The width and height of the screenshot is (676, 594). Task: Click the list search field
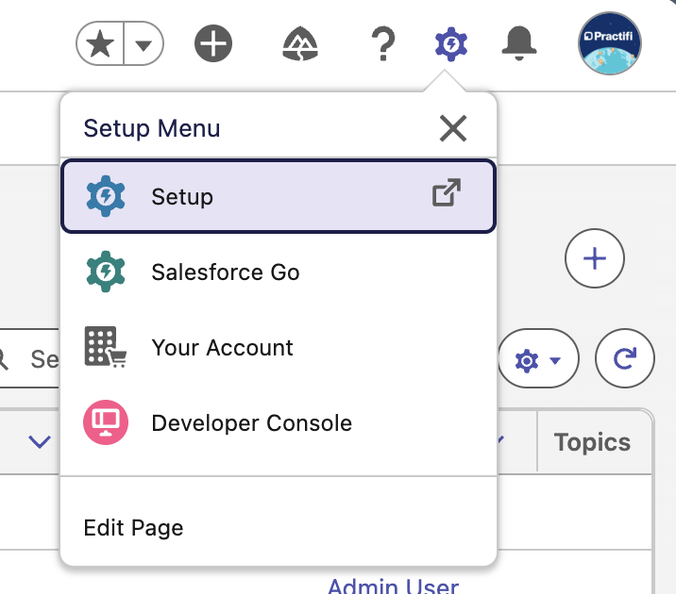coord(29,358)
